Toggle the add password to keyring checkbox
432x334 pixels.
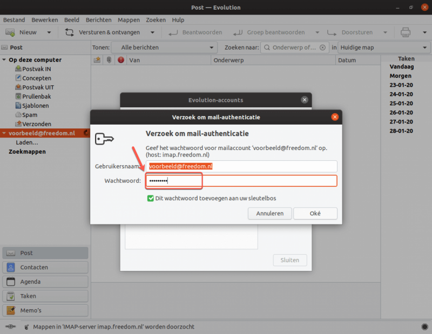(151, 198)
